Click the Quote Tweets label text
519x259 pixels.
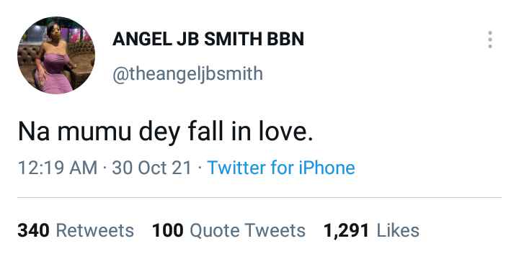pyautogui.click(x=247, y=230)
